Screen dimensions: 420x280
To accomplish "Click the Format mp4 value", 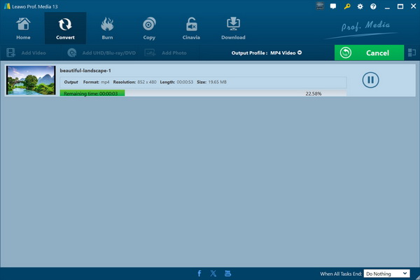I will coord(105,82).
